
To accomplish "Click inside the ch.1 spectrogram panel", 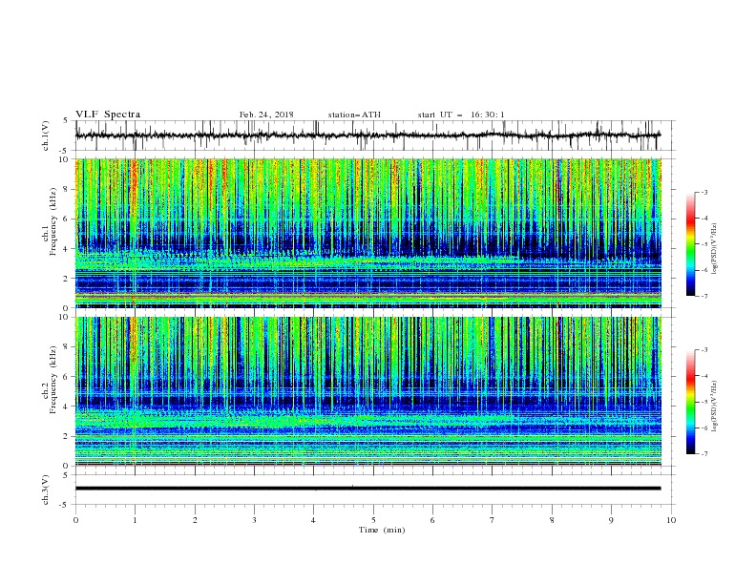I will pyautogui.click(x=368, y=233).
